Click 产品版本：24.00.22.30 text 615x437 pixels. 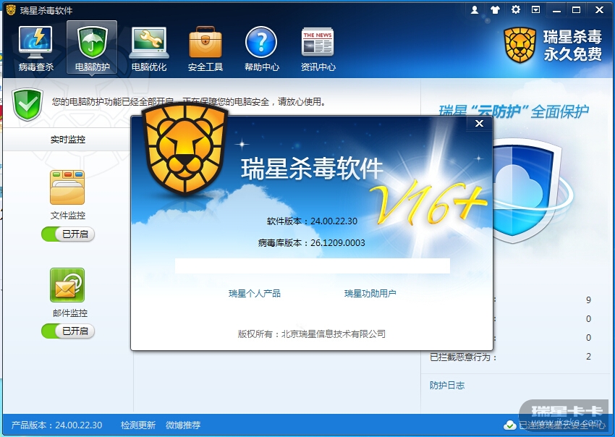pos(57,425)
